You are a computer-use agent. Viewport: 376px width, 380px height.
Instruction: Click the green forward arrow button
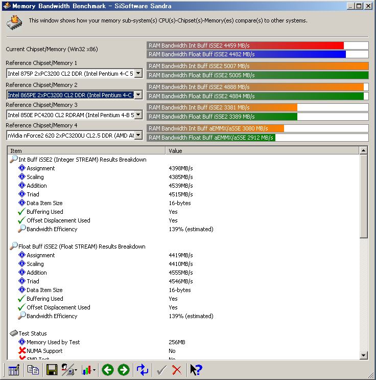124,370
